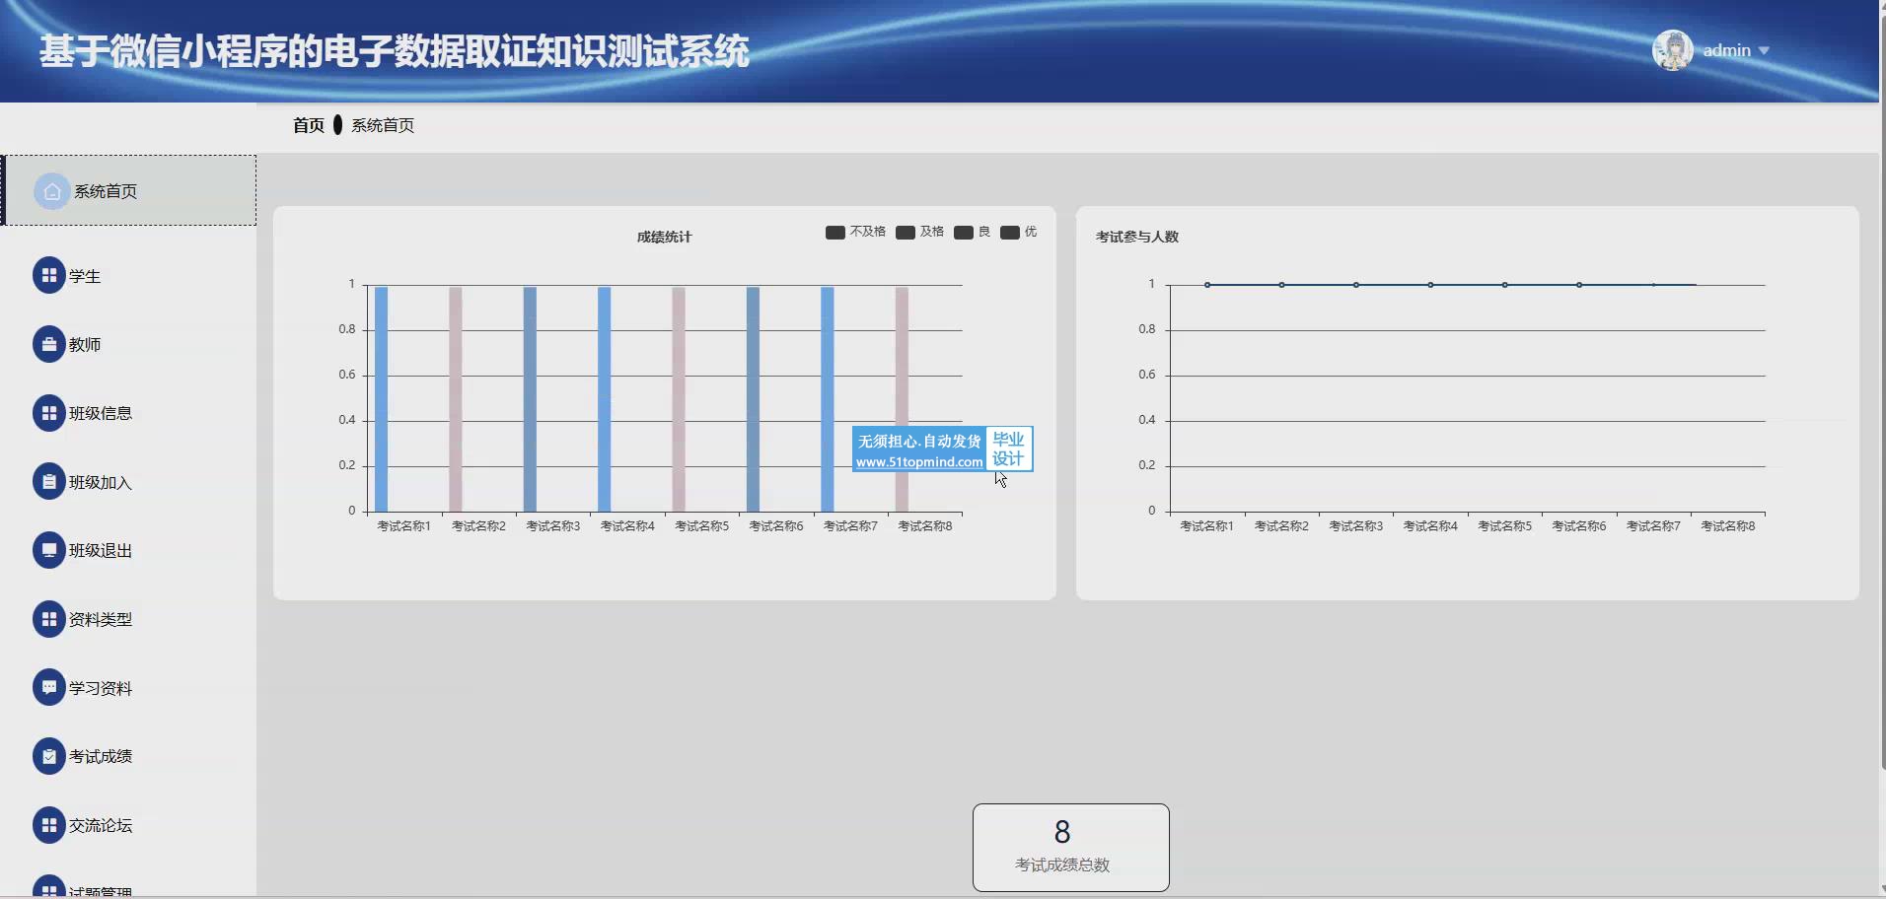1886x899 pixels.
Task: Open the admin dropdown arrow
Action: pyautogui.click(x=1764, y=51)
